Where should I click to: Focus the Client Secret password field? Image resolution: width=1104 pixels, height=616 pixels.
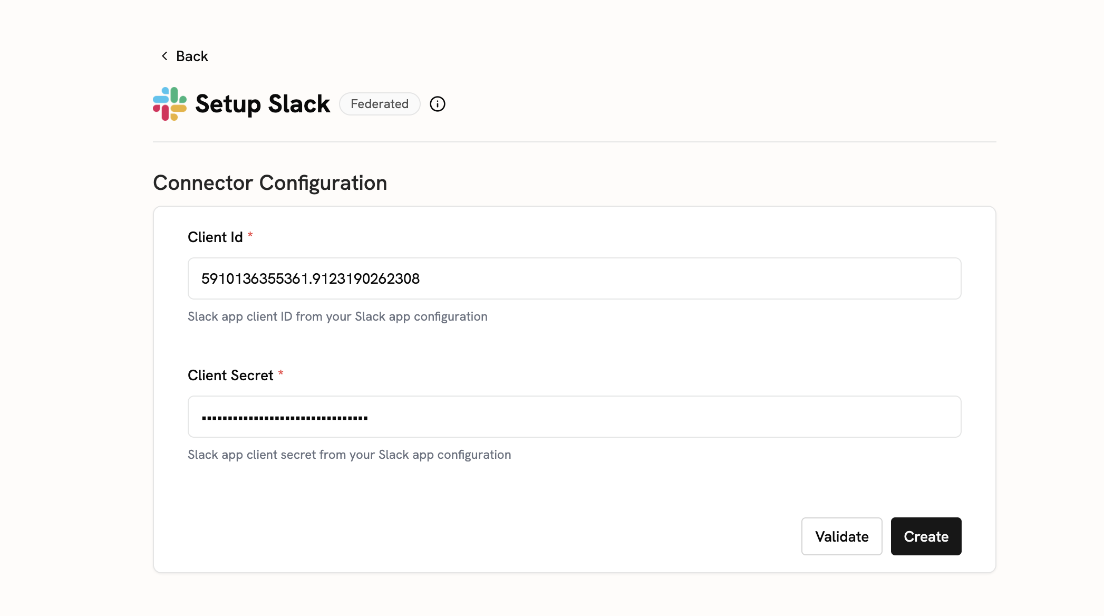point(574,417)
